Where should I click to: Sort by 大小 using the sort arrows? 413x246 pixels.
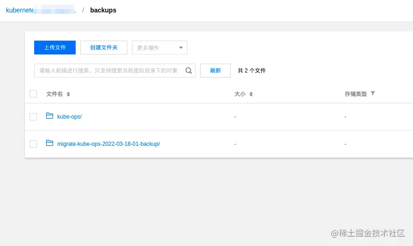251,94
